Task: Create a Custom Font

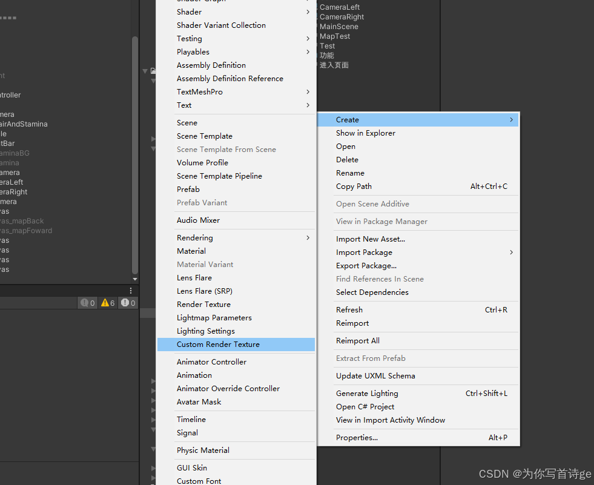Action: click(x=236, y=480)
